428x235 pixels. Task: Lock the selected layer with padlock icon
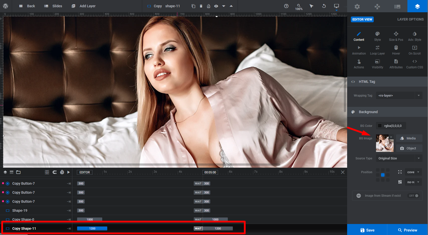coord(208,6)
